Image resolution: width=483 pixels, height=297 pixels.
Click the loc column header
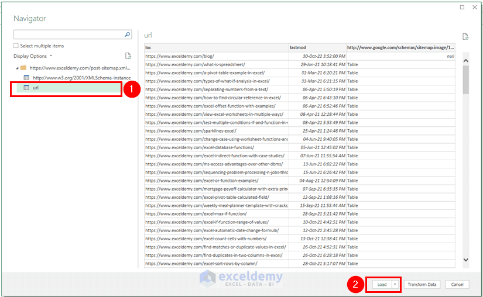216,47
